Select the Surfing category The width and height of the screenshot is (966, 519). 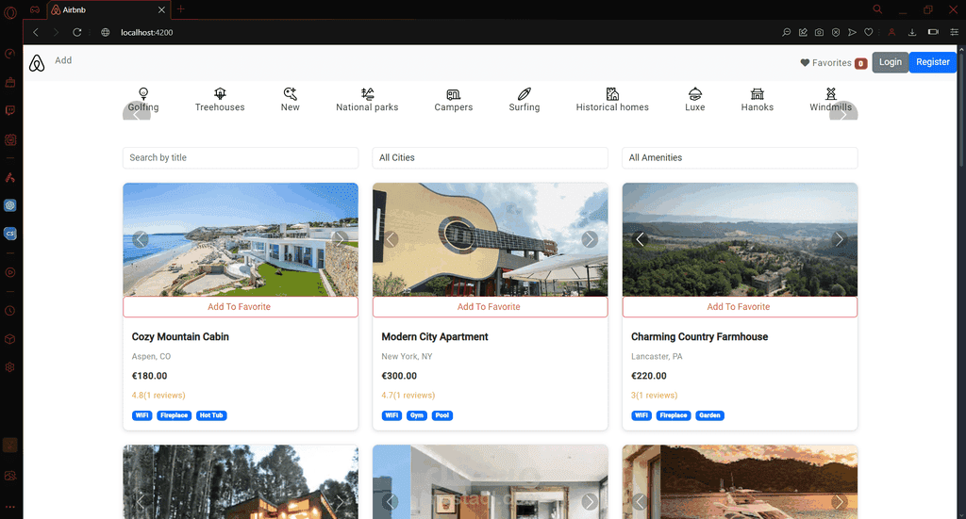pyautogui.click(x=525, y=100)
